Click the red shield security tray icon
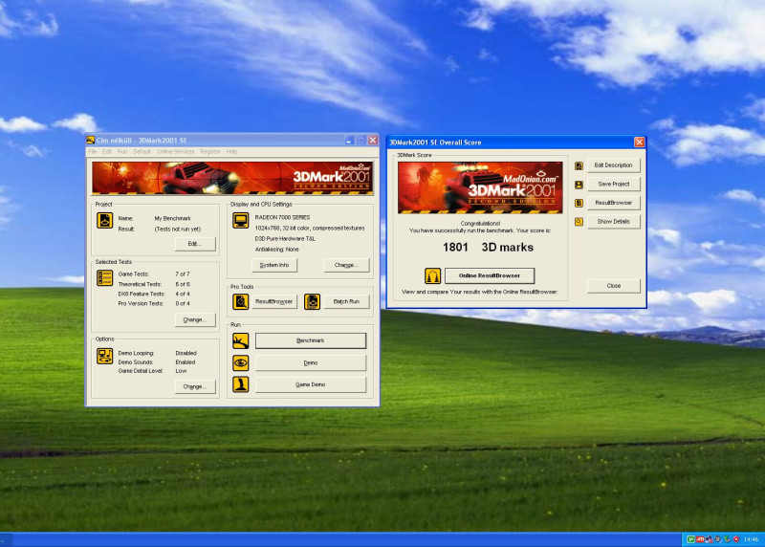 click(736, 539)
